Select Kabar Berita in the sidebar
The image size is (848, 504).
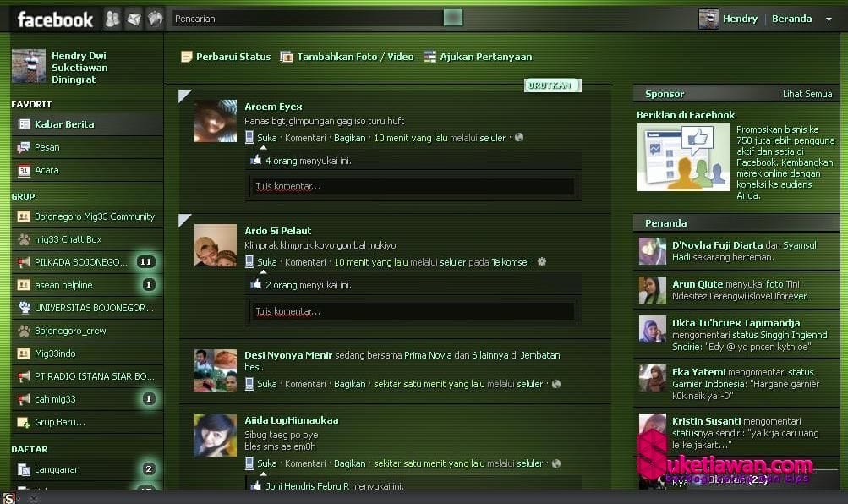pyautogui.click(x=63, y=124)
